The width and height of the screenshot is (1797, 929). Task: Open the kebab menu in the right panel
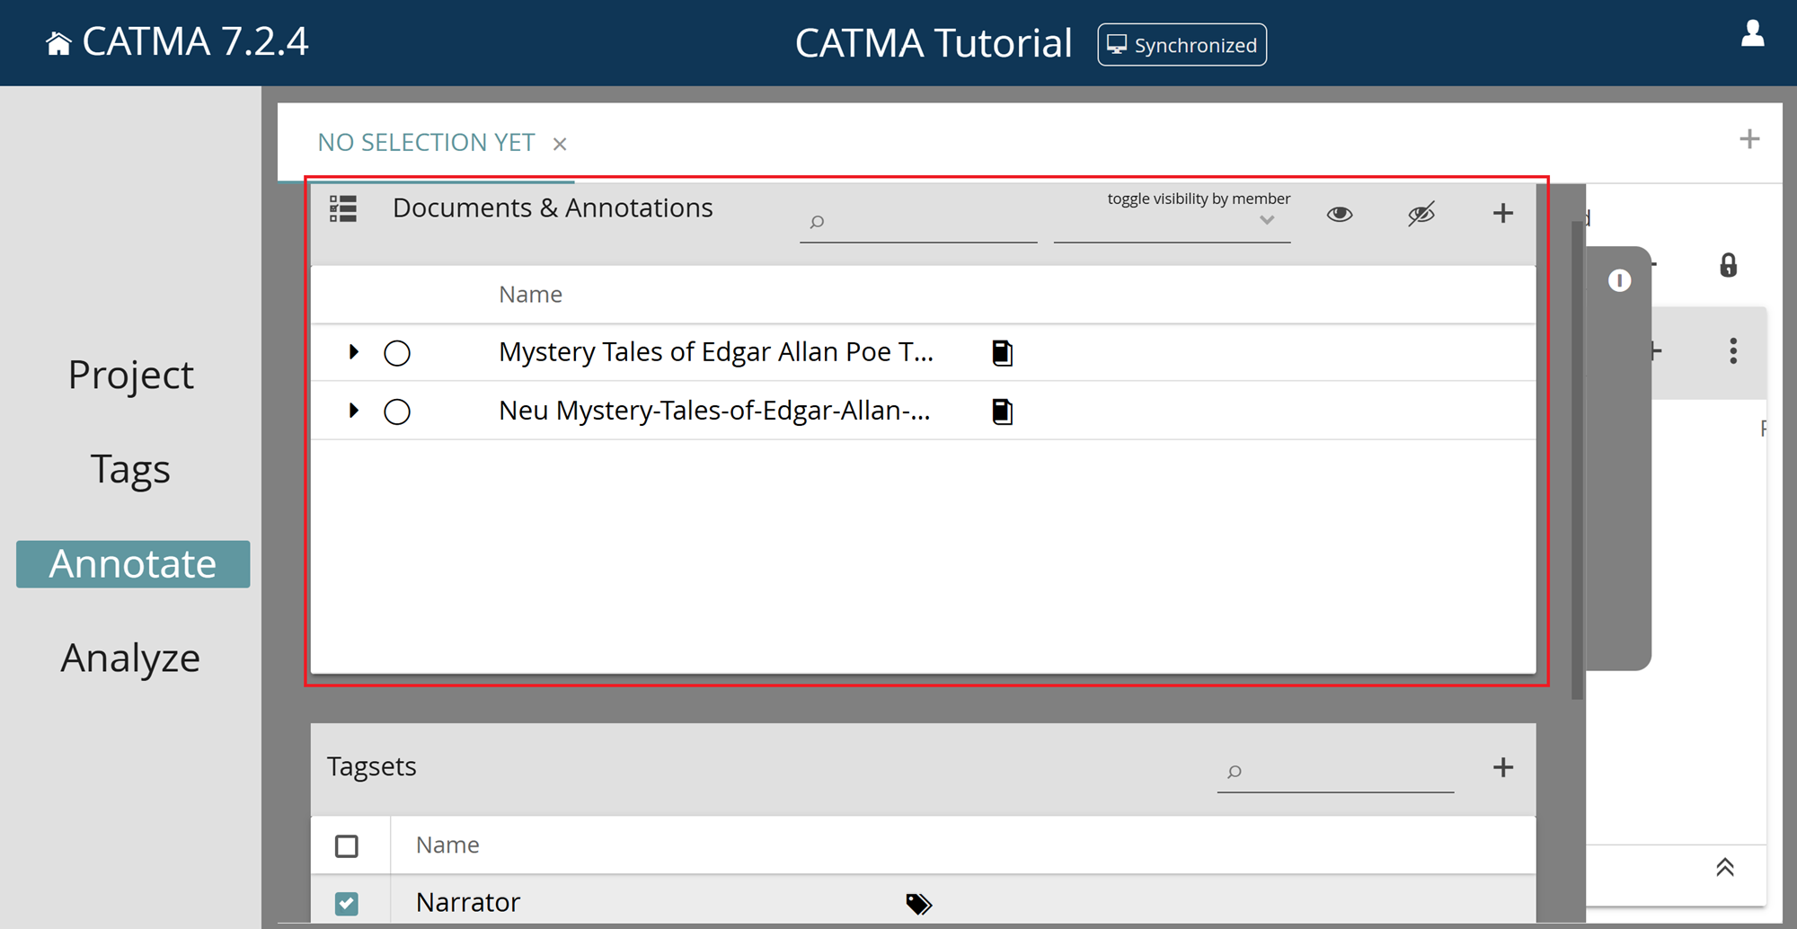pos(1733,351)
